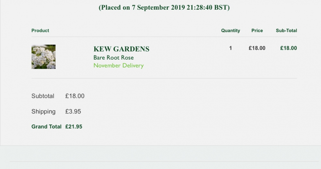Image resolution: width=321 pixels, height=169 pixels.
Task: Click the separator line below the product row
Action: click(x=164, y=78)
